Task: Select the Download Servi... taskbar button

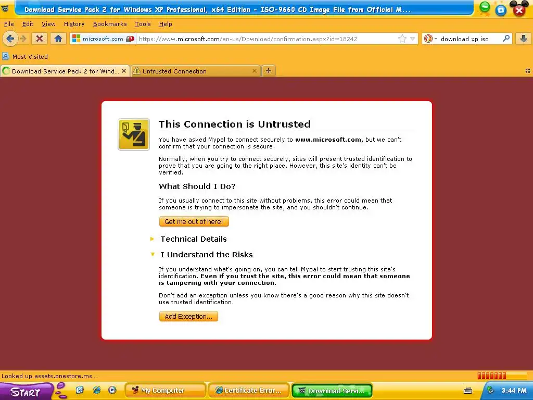Action: tap(332, 391)
